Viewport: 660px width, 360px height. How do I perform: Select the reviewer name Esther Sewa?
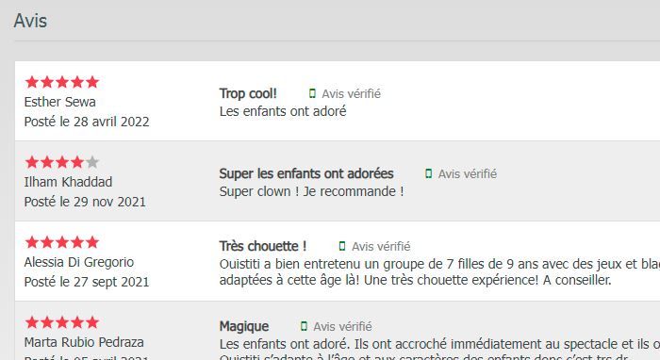click(x=59, y=102)
